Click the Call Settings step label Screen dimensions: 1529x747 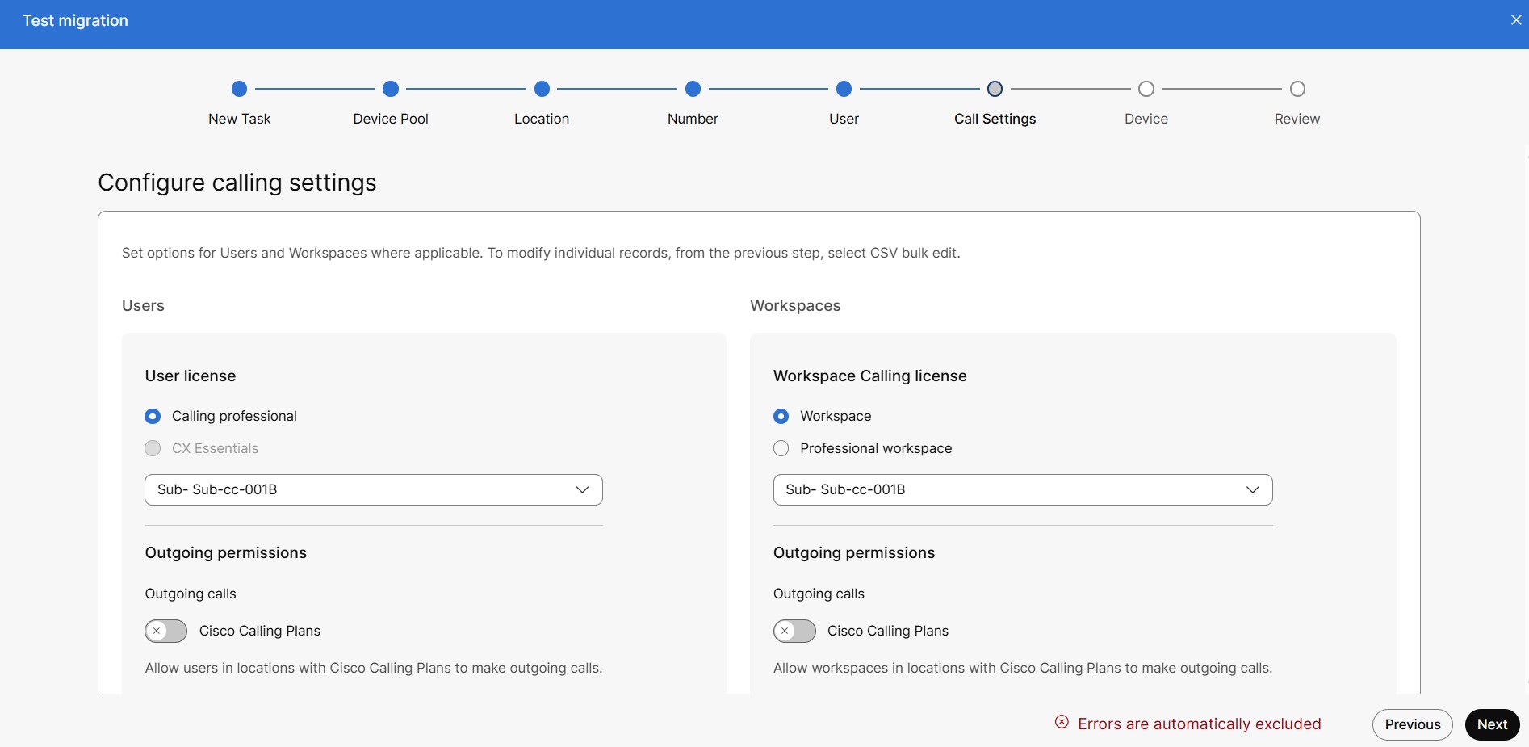[x=995, y=119]
